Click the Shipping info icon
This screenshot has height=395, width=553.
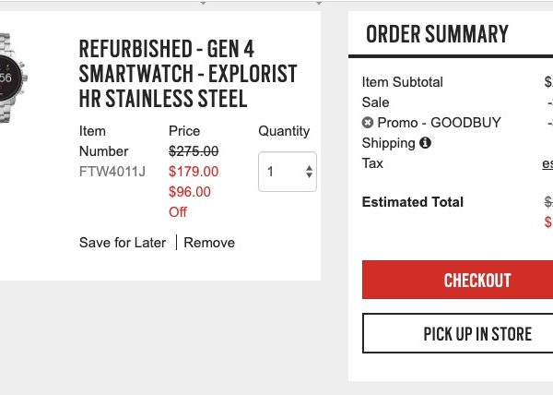tap(425, 143)
